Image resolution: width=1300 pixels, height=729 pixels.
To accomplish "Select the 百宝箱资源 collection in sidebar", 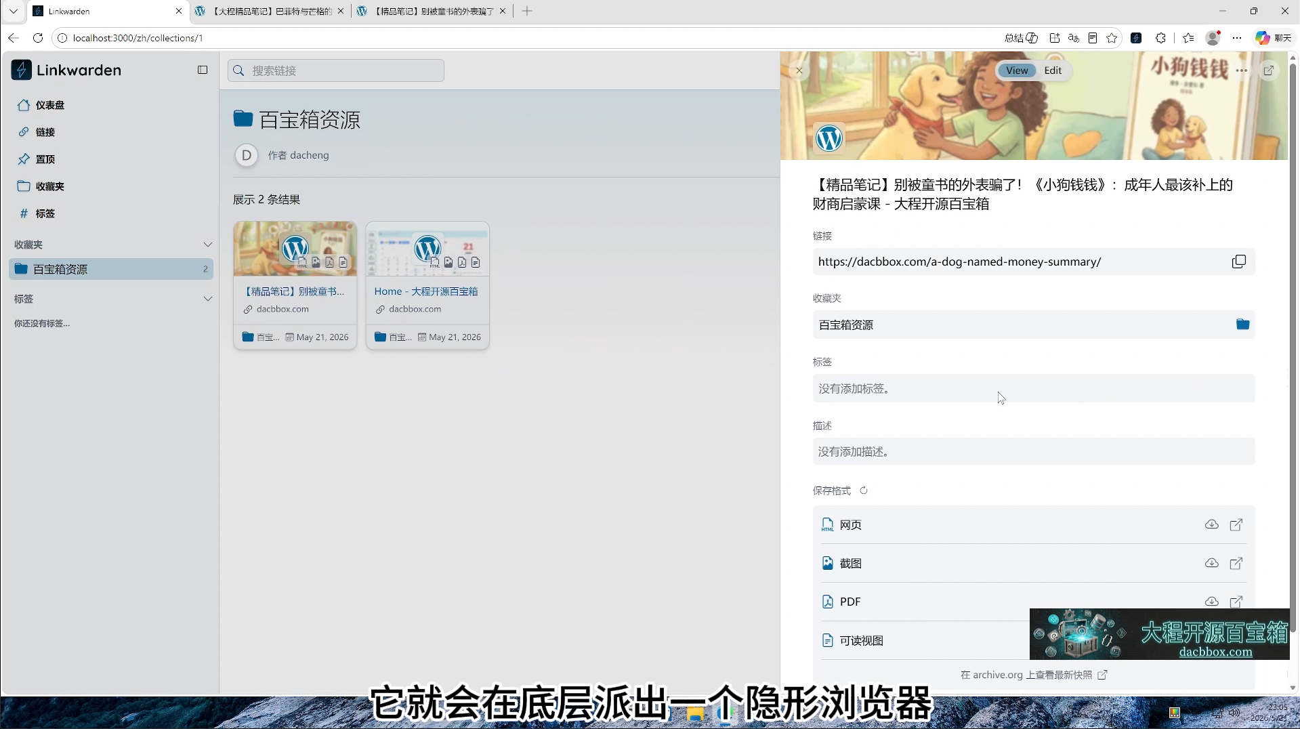I will pyautogui.click(x=112, y=269).
